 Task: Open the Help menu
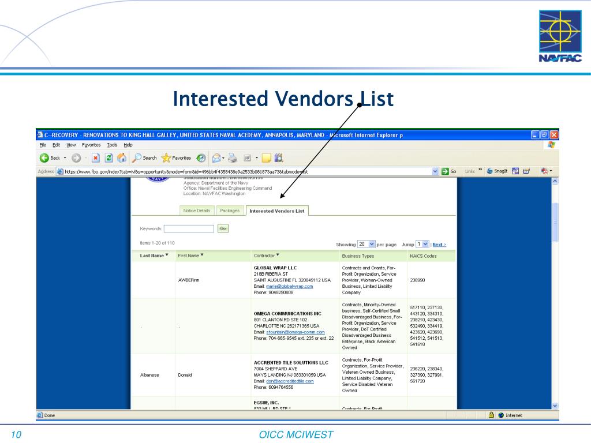tap(128, 145)
